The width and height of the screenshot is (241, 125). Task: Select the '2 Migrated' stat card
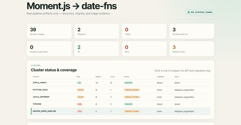pos(97,31)
